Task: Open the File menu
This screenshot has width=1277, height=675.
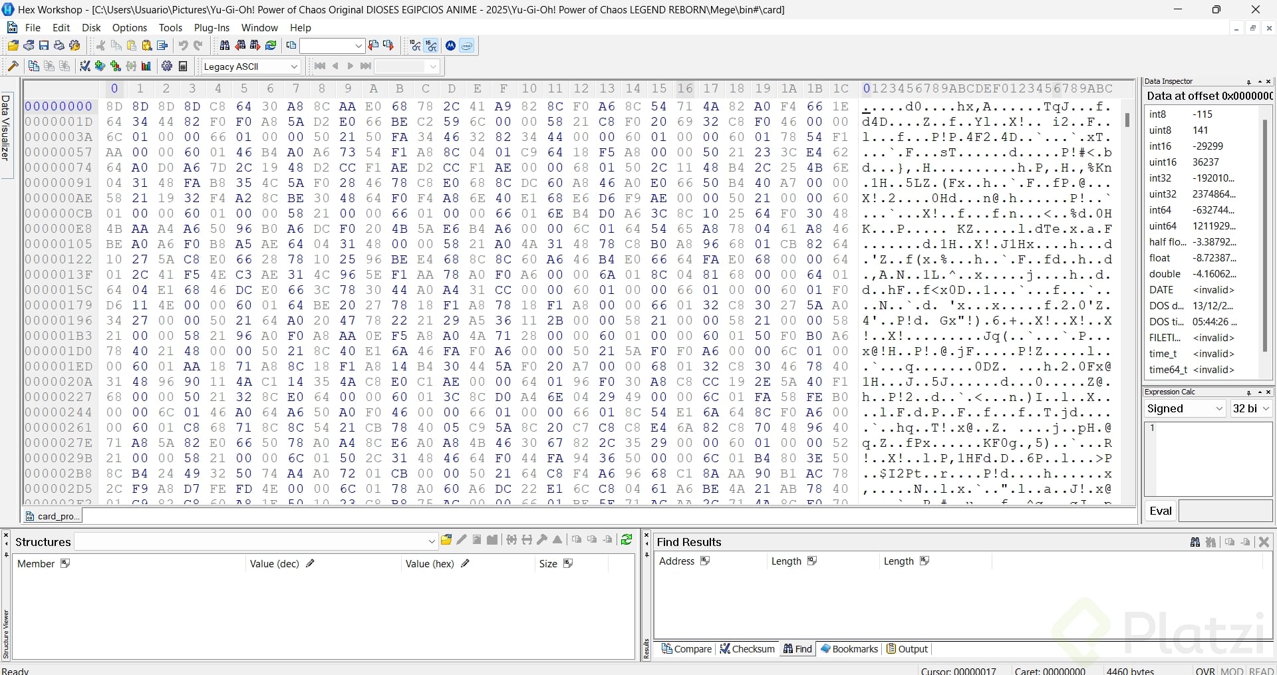Action: click(x=33, y=28)
